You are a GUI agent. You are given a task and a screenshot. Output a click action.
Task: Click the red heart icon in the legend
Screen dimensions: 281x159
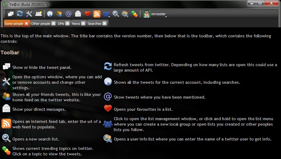pyautogui.click(x=108, y=108)
